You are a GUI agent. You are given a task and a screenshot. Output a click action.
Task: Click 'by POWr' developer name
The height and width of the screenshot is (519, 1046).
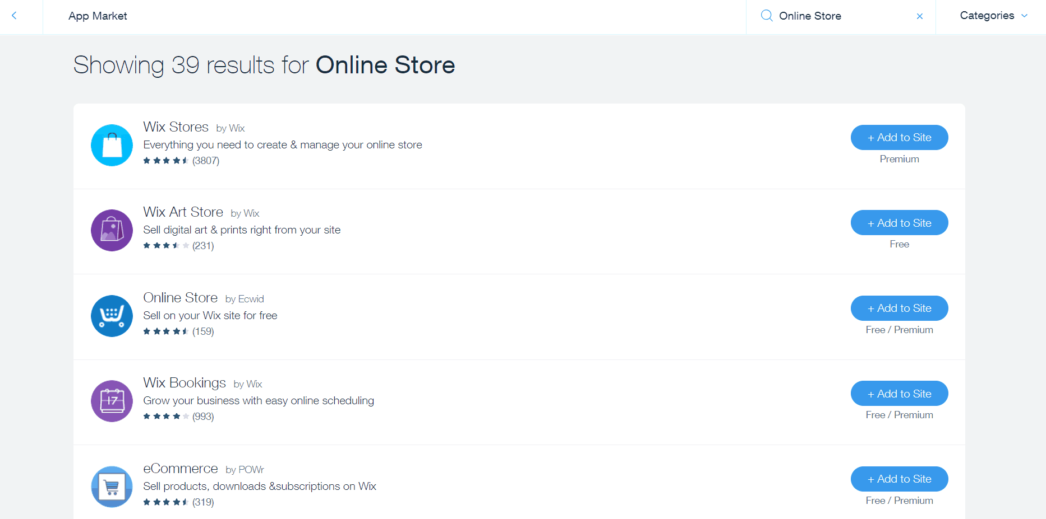(x=245, y=470)
